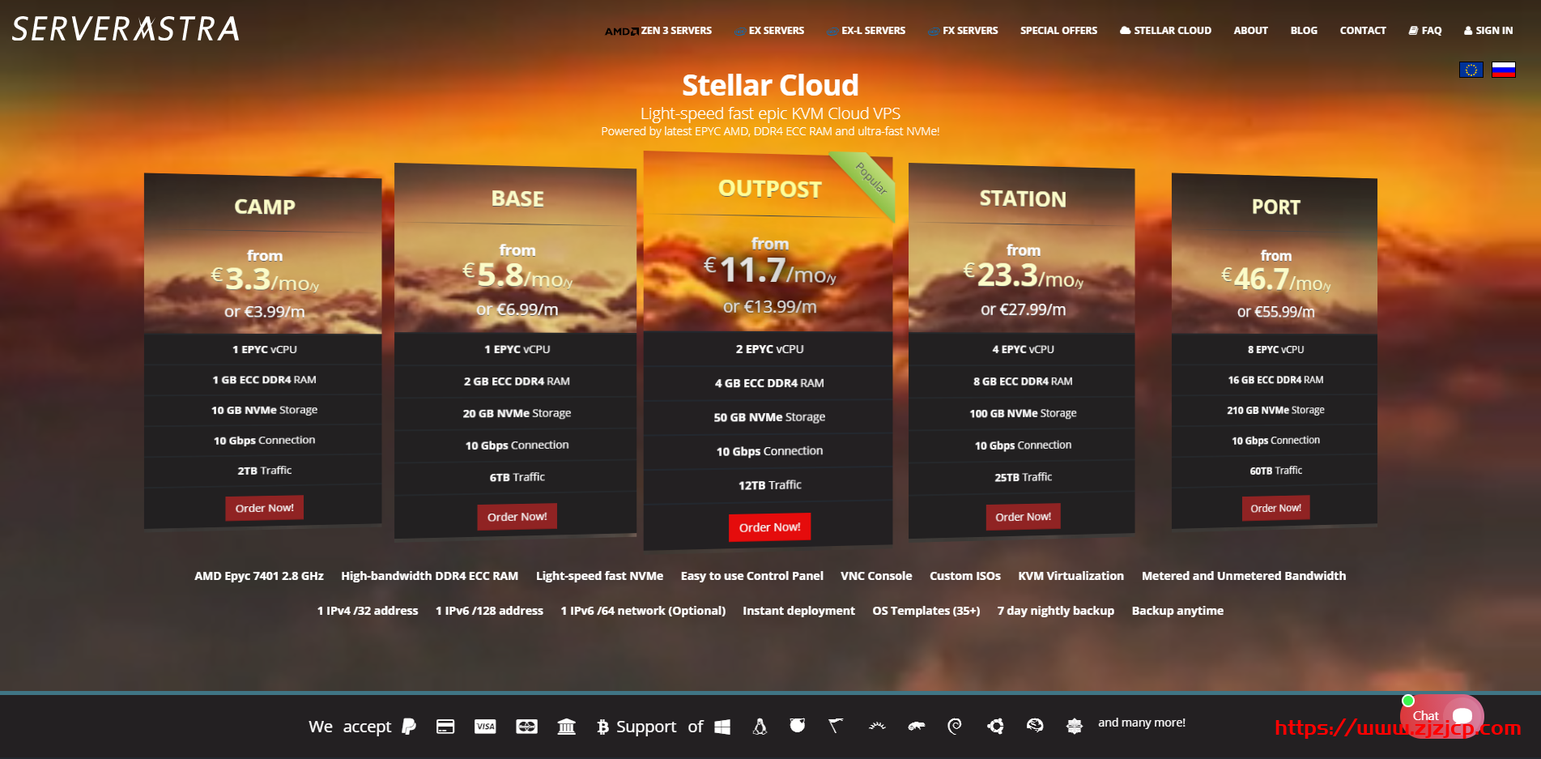The width and height of the screenshot is (1541, 759).
Task: Open the Special Offers page
Action: [1058, 30]
